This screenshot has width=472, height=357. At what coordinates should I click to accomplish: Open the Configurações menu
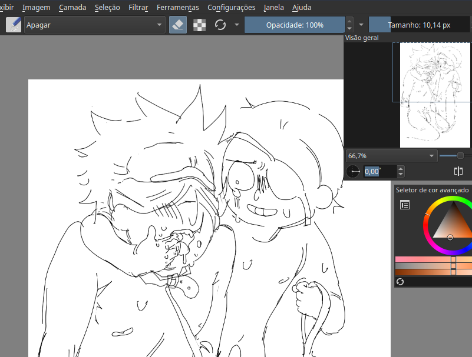click(231, 7)
